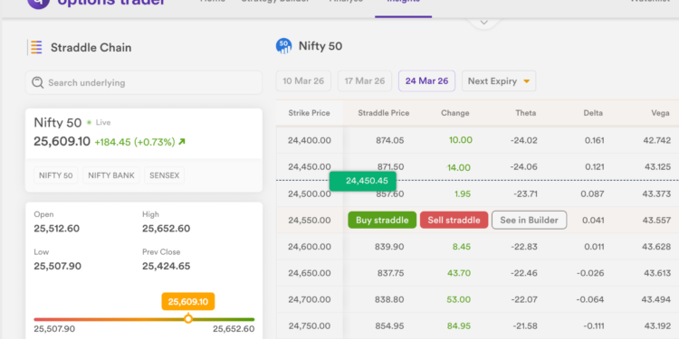Click the Strike Price column header
The image size is (679, 339).
point(310,113)
